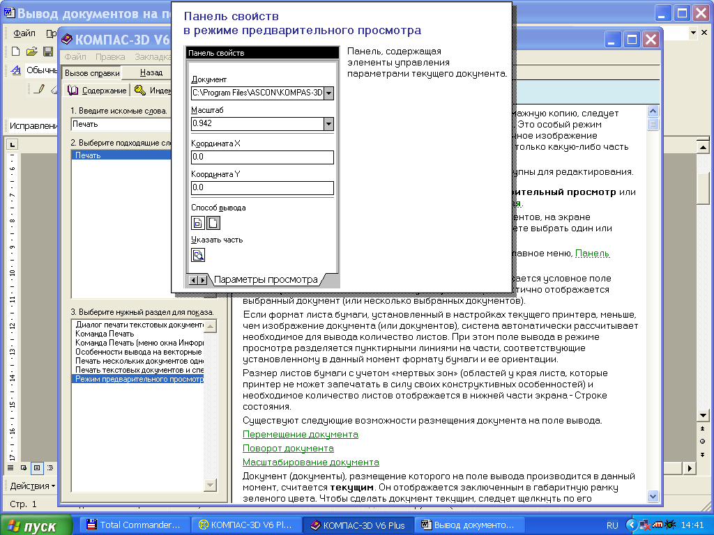Image resolution: width=714 pixels, height=535 pixels.
Task: Click the tab-scroll left arrow beside Параметры просмотра
Action: point(192,280)
